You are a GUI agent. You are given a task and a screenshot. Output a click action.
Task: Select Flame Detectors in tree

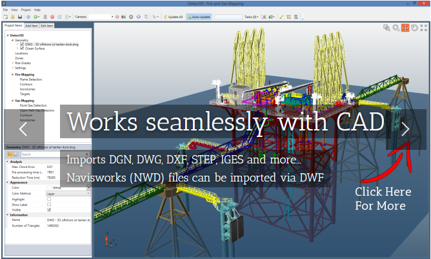tap(31, 79)
